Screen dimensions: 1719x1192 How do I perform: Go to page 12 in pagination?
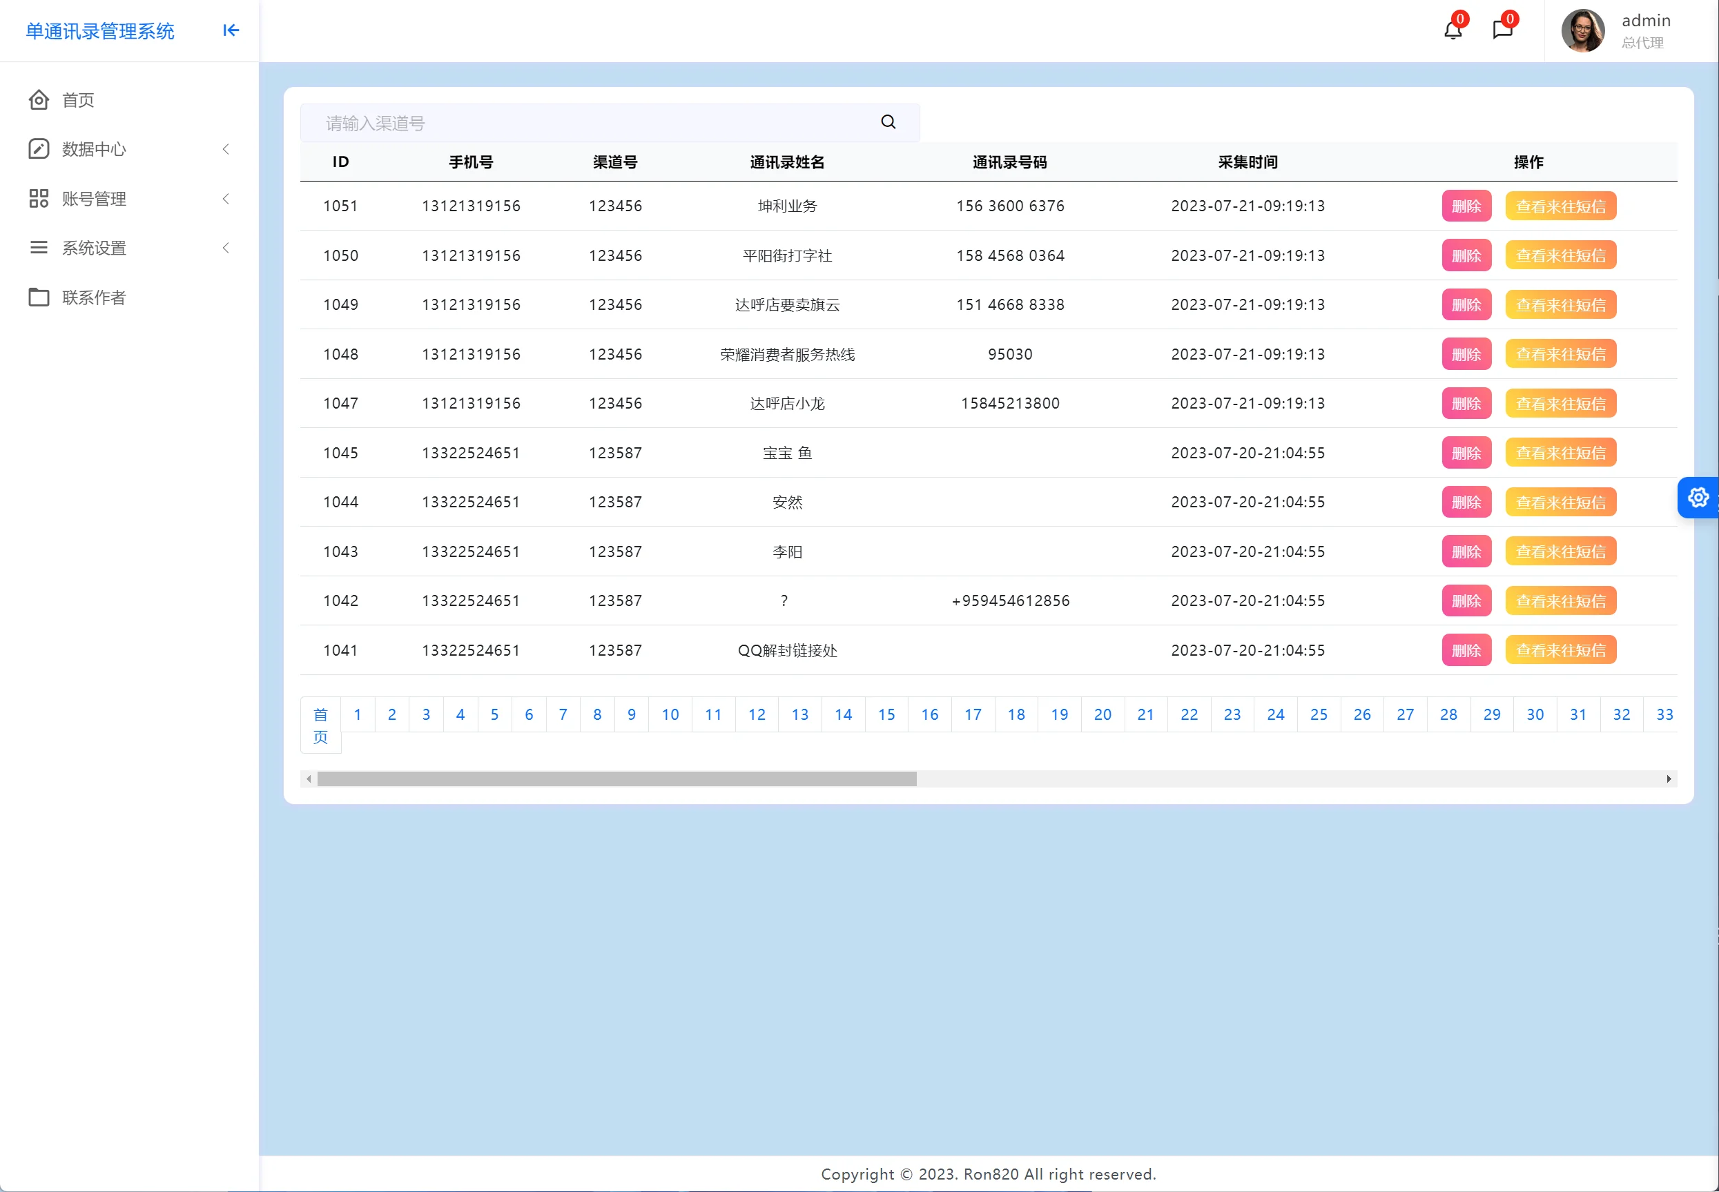click(x=756, y=715)
